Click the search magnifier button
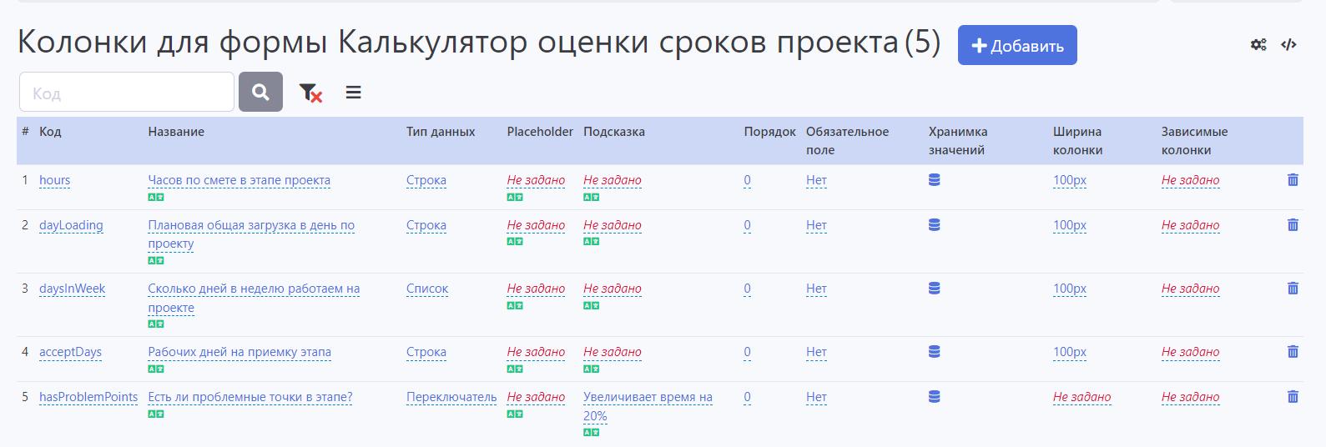 click(x=260, y=92)
